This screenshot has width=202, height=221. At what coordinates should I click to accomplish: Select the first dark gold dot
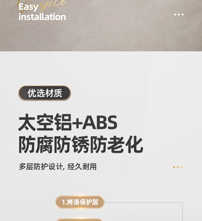coord(174,167)
